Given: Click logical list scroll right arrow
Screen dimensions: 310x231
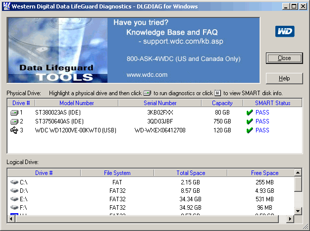Looking at the screenshot, I should point(290,219).
